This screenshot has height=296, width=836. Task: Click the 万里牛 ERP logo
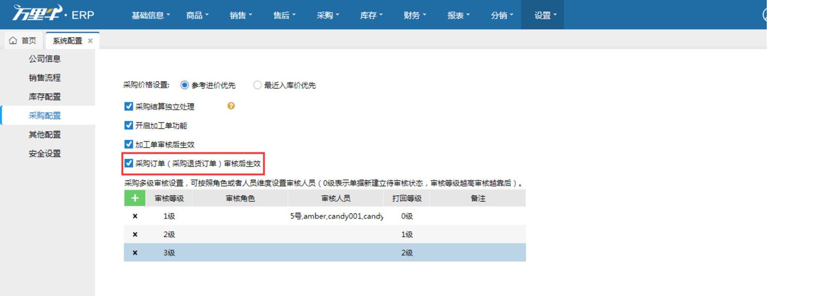click(x=53, y=14)
